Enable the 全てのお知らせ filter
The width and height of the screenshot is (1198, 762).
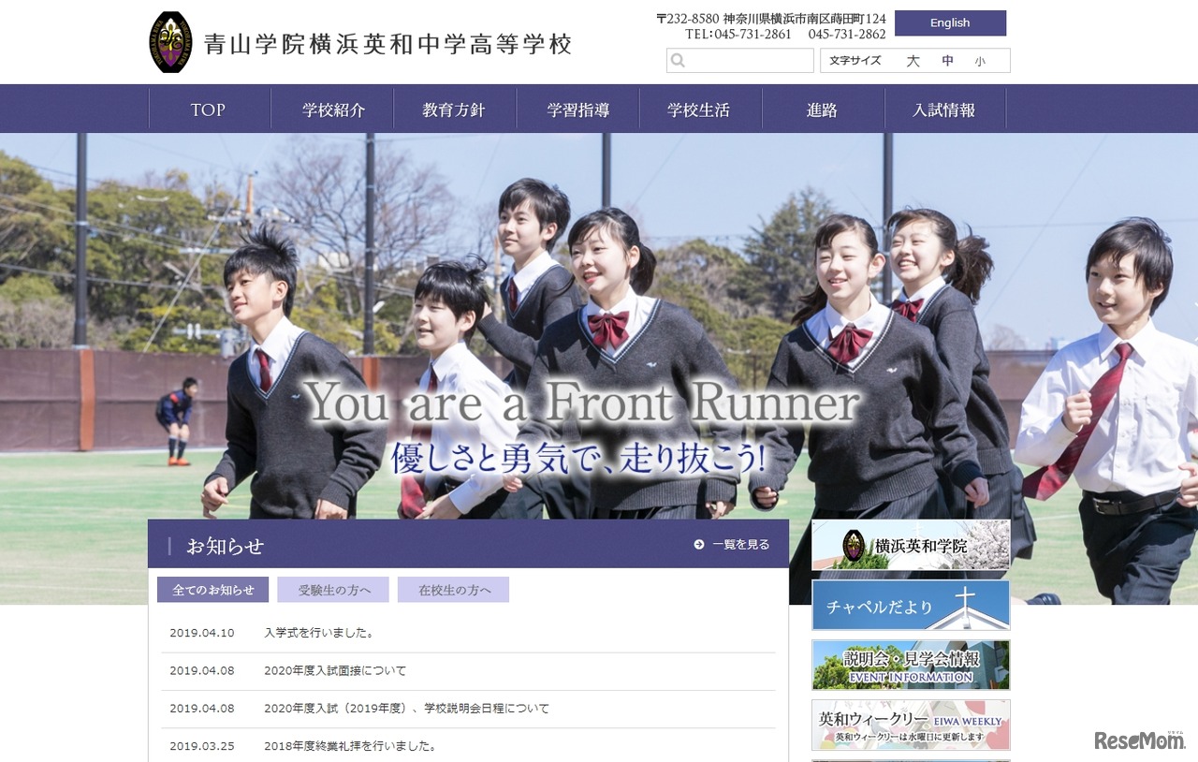tap(212, 589)
